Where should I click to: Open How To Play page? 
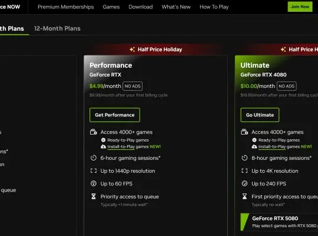[214, 7]
